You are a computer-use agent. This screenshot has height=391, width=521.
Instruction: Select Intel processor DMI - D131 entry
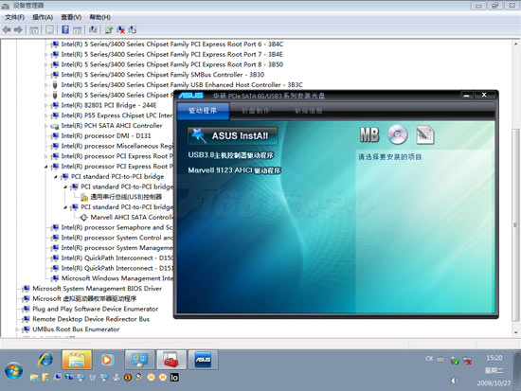(x=106, y=136)
